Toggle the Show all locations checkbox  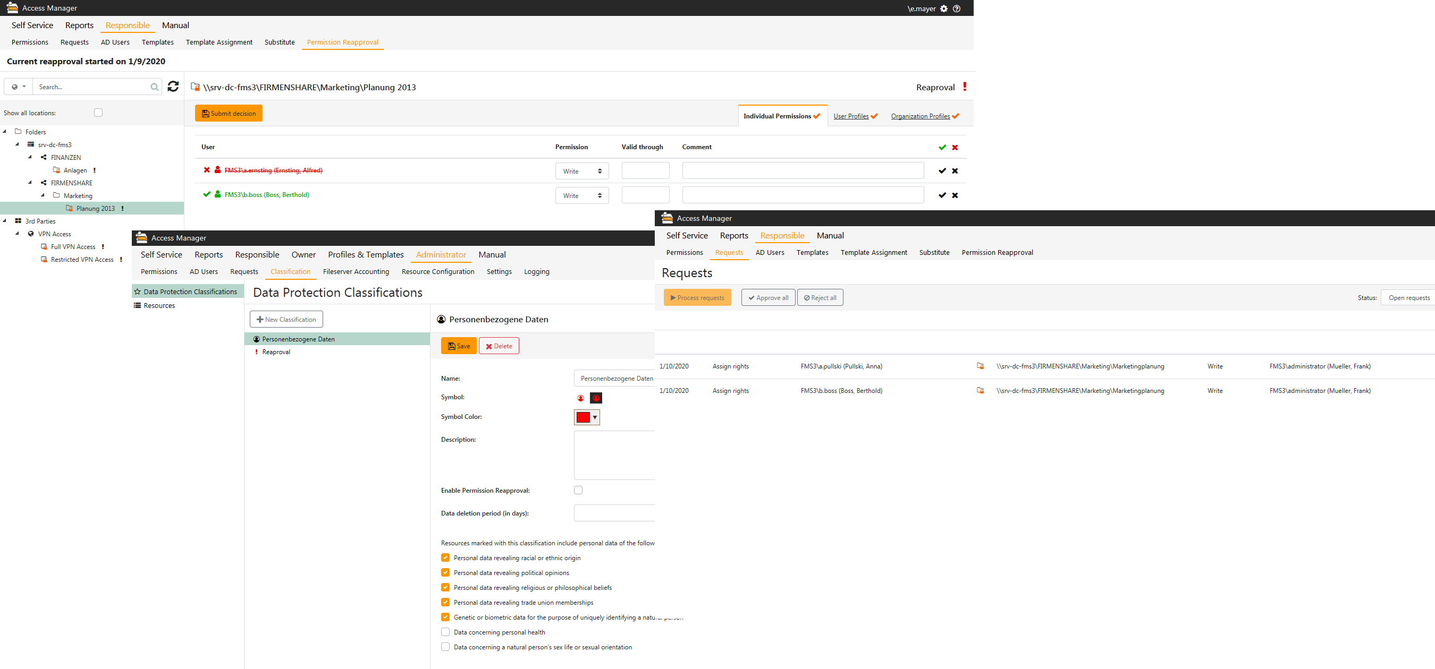click(x=98, y=112)
